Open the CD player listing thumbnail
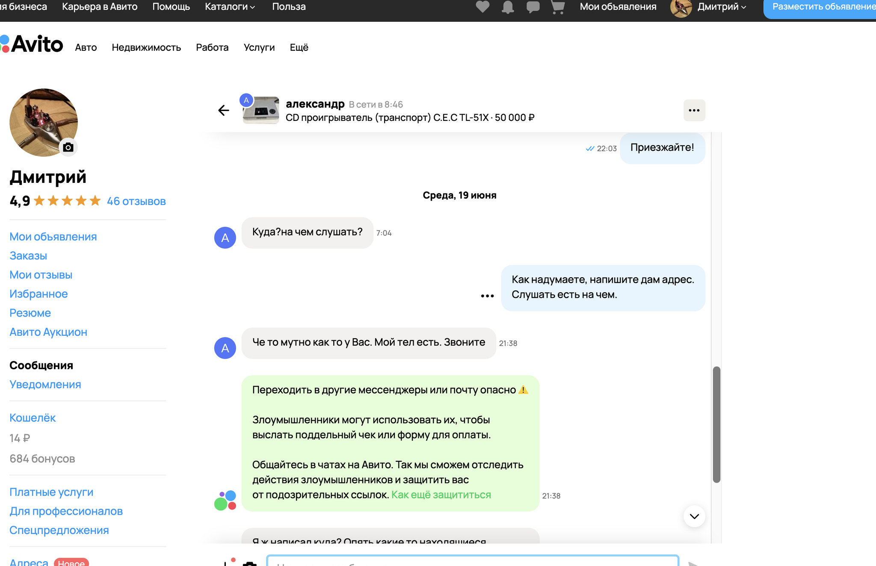The width and height of the screenshot is (876, 566). click(261, 110)
